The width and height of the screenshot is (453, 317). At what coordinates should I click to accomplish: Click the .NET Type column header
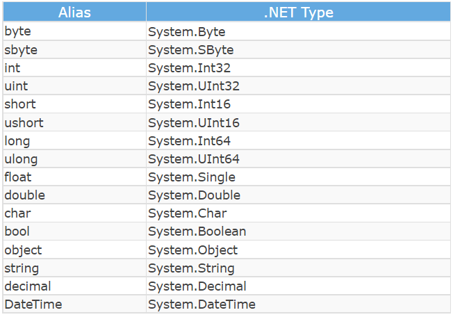299,12
